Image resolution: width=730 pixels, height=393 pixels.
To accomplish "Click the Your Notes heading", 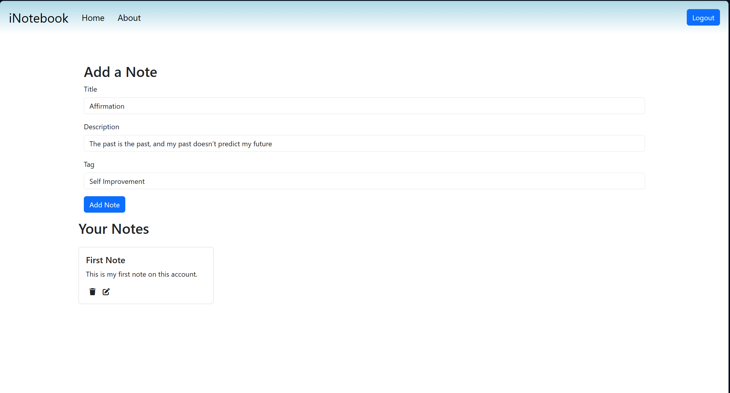I will tap(114, 229).
